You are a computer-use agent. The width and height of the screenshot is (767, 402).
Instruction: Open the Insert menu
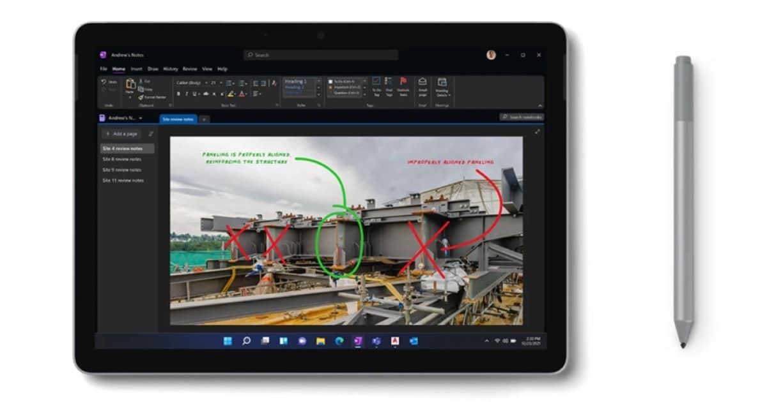pyautogui.click(x=136, y=69)
